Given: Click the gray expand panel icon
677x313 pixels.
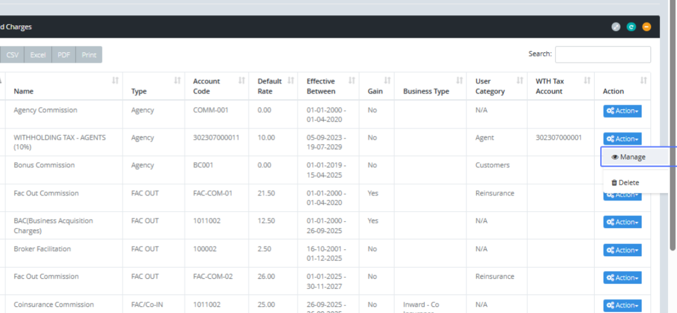Looking at the screenshot, I should pos(616,27).
